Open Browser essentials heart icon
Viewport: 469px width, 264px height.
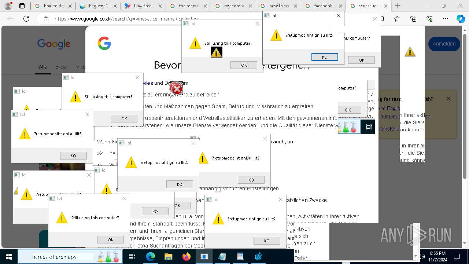click(x=429, y=19)
